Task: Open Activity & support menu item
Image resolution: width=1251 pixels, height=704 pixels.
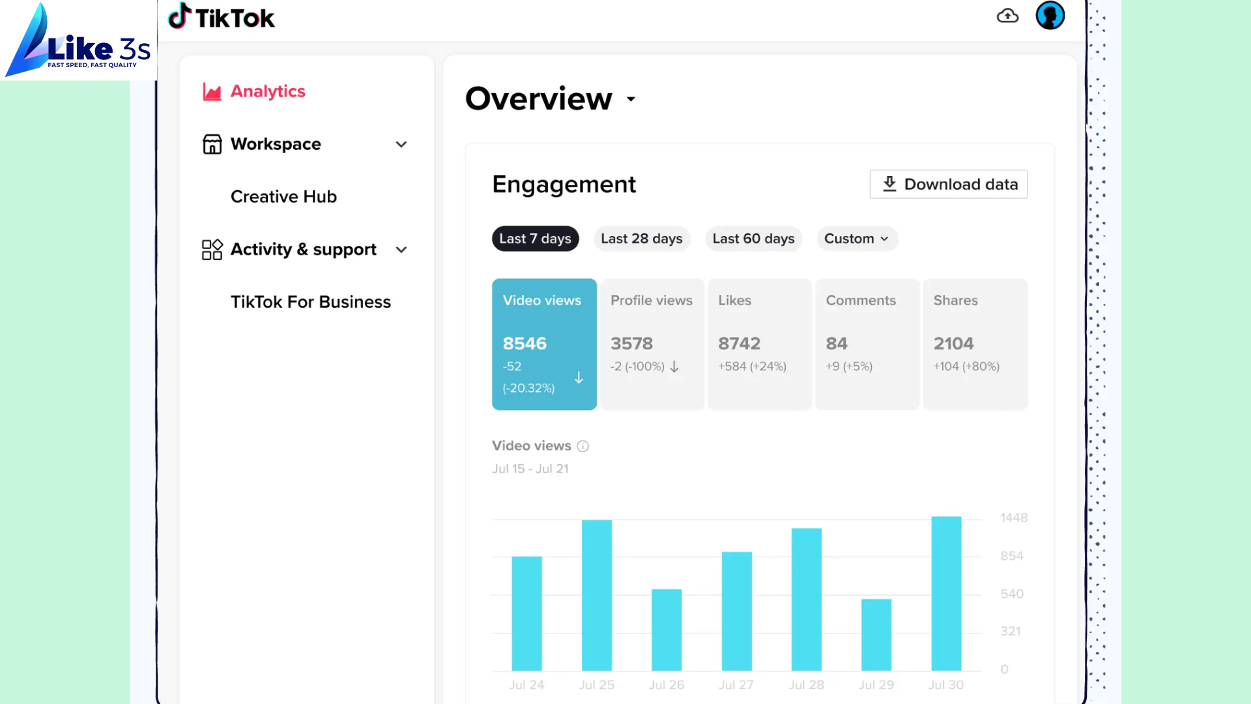Action: pos(303,250)
